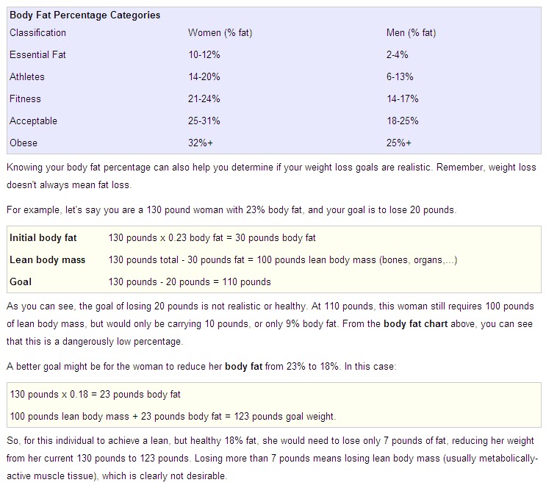The image size is (546, 488).
Task: Click the women's 21-24% fitness value
Action: click(204, 99)
